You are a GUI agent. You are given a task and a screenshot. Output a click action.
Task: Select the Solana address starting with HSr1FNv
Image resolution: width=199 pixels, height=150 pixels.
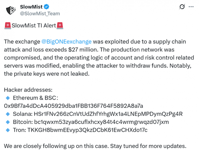point(108,114)
